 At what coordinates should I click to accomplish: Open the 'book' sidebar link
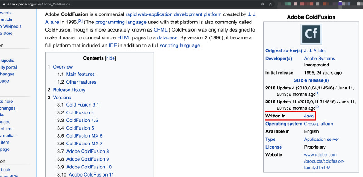point(5,170)
